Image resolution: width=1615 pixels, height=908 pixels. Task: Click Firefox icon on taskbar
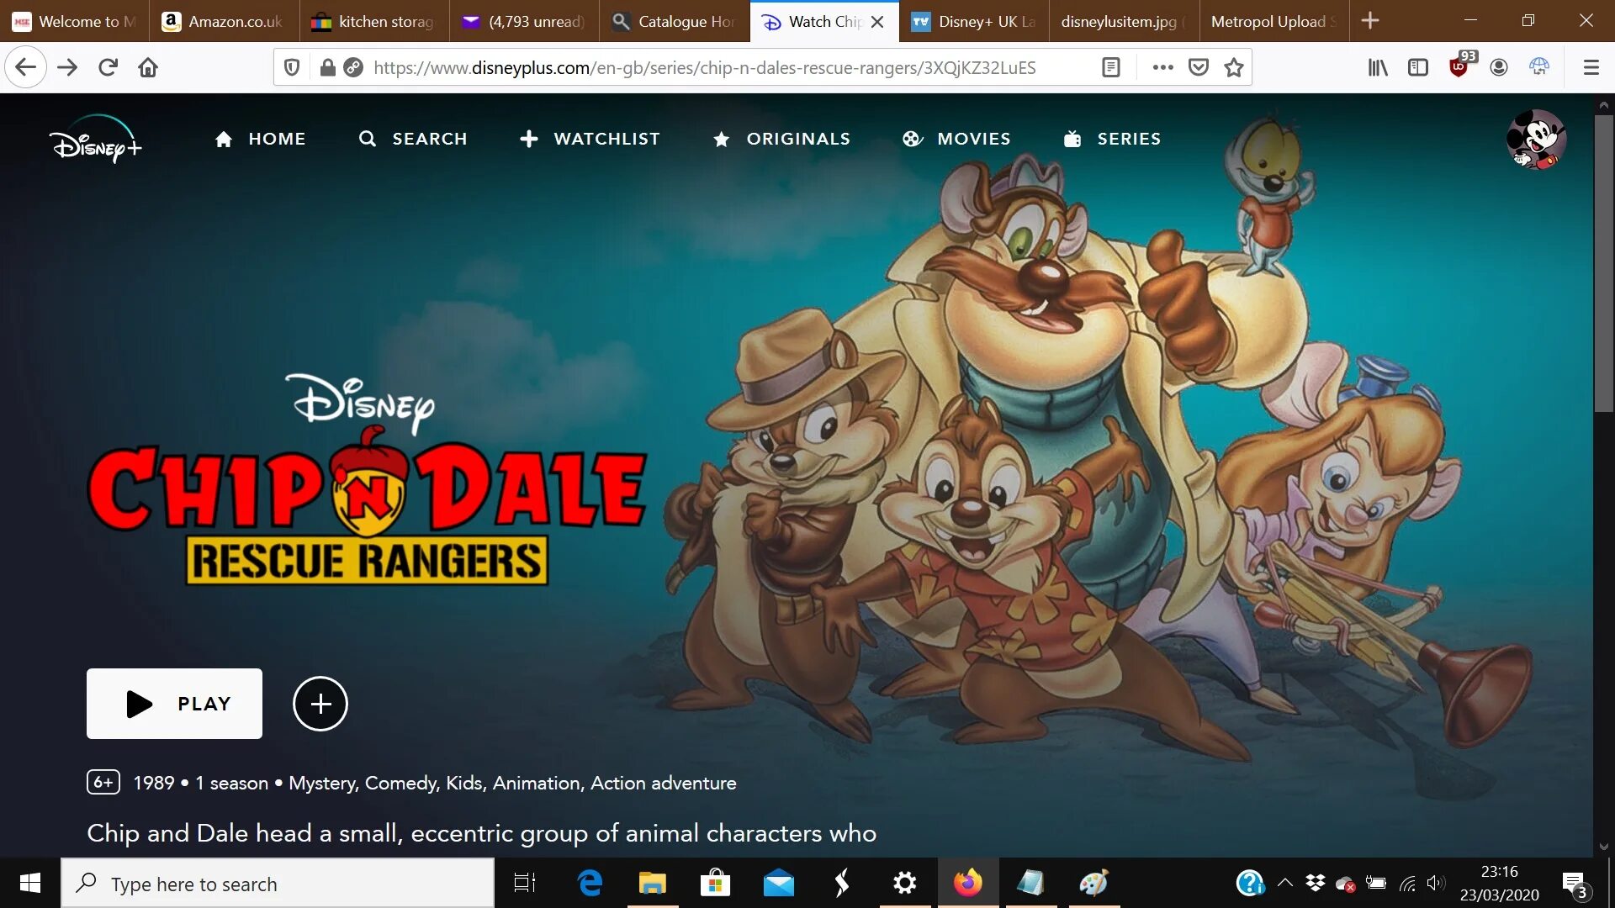coord(967,883)
